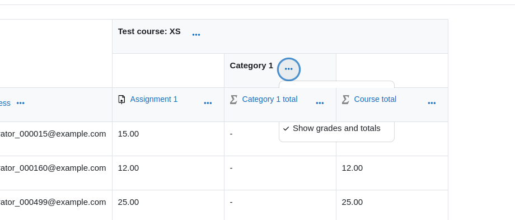Click the Category 1 heading text
This screenshot has height=220, width=515.
pos(251,65)
